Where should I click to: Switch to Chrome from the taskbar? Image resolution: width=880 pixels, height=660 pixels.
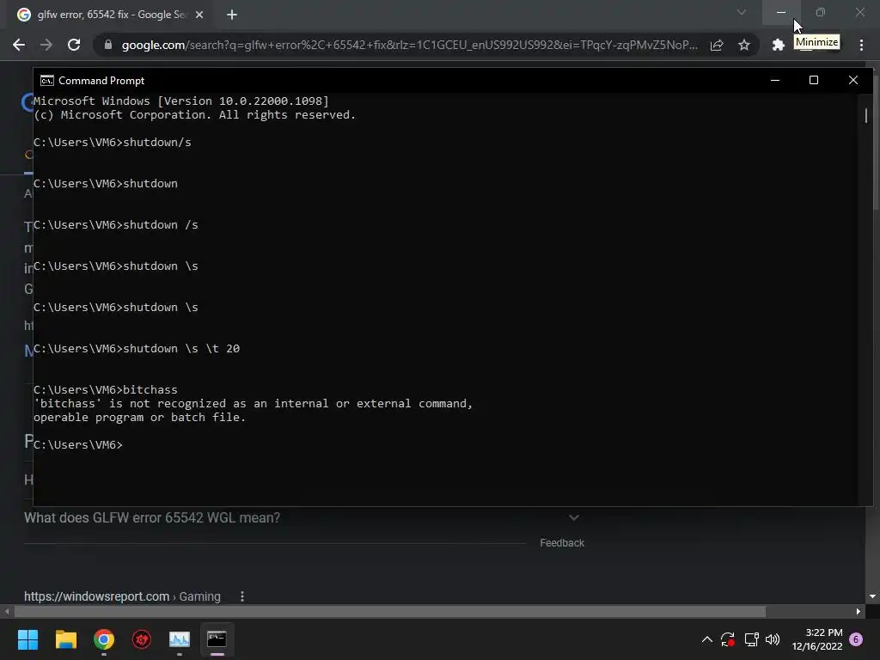(x=104, y=639)
